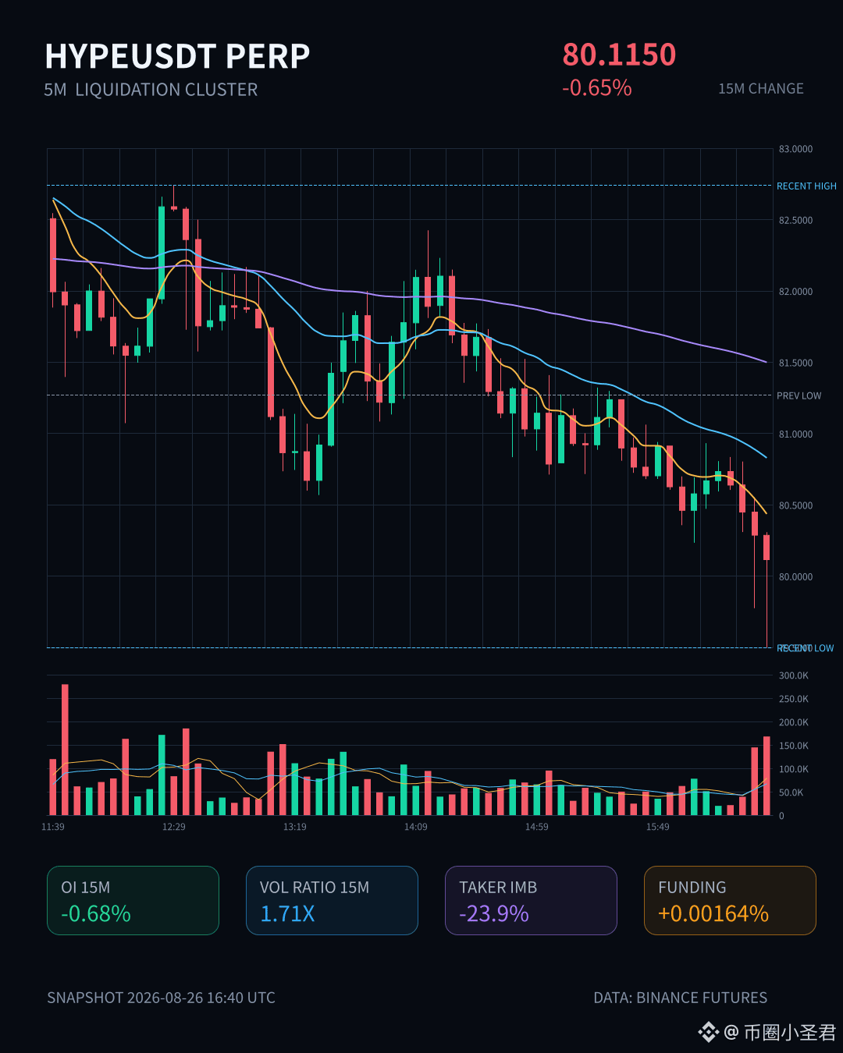
Task: Click the HYPEUSDT PERP title
Action: coord(177,56)
